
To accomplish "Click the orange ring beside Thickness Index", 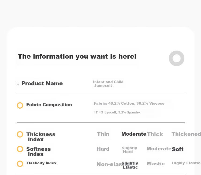I will tap(20, 134).
